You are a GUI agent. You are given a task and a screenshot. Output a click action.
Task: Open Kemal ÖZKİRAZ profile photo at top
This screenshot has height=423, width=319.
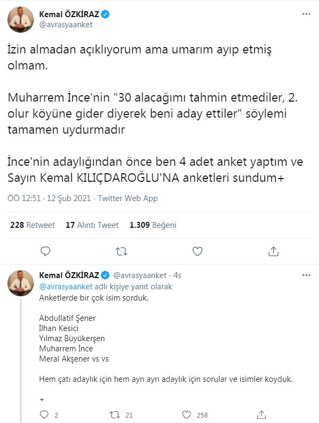pyautogui.click(x=20, y=20)
